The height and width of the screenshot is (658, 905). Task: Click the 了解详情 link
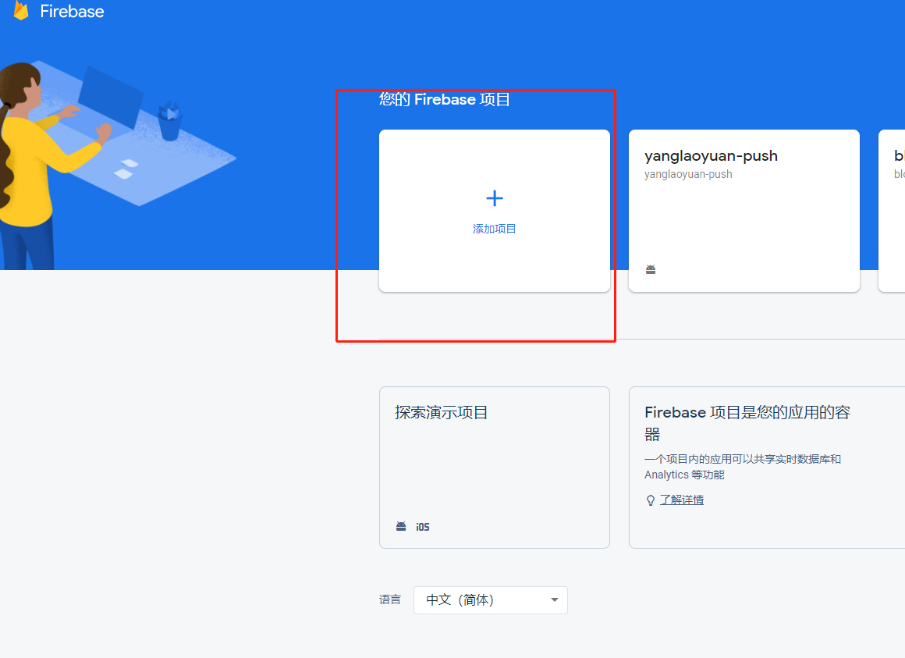pyautogui.click(x=681, y=499)
